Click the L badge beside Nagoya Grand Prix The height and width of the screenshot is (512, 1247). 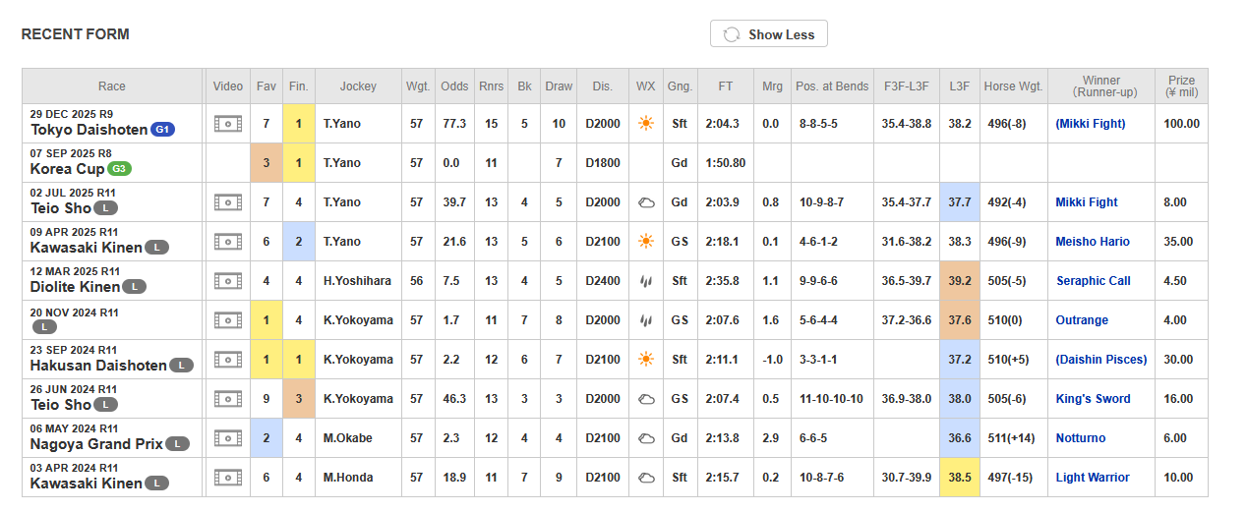[x=177, y=444]
